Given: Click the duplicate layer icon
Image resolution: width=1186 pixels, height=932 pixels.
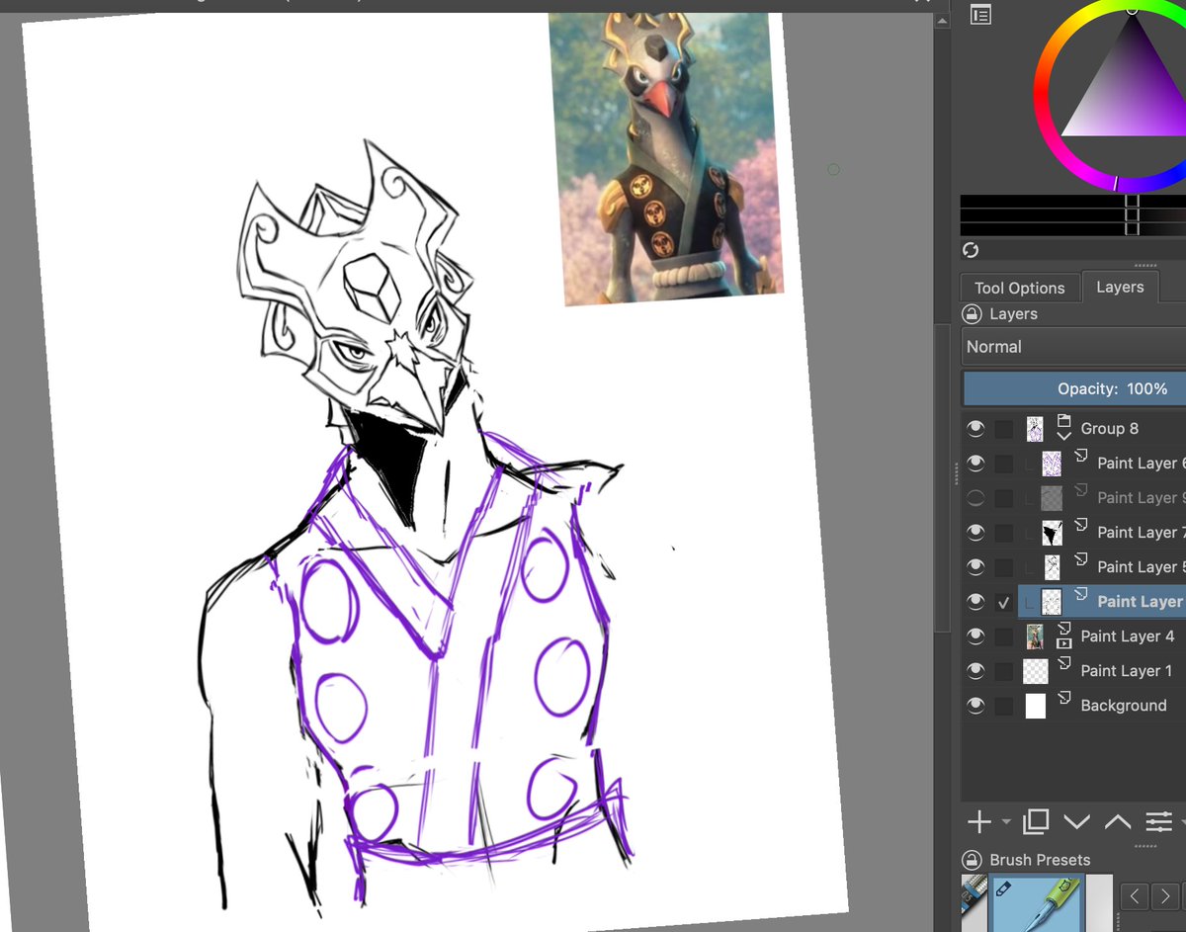Looking at the screenshot, I should tap(1036, 821).
